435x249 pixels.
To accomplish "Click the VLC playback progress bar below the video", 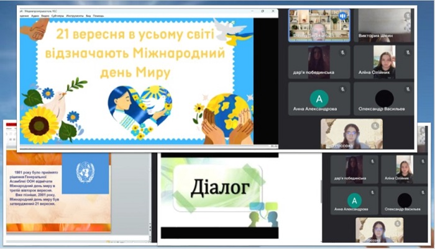I will click(144, 146).
